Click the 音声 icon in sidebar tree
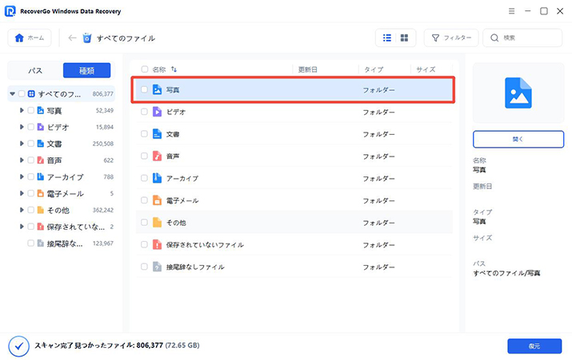Screen dimensions: 572x360 pos(41,160)
